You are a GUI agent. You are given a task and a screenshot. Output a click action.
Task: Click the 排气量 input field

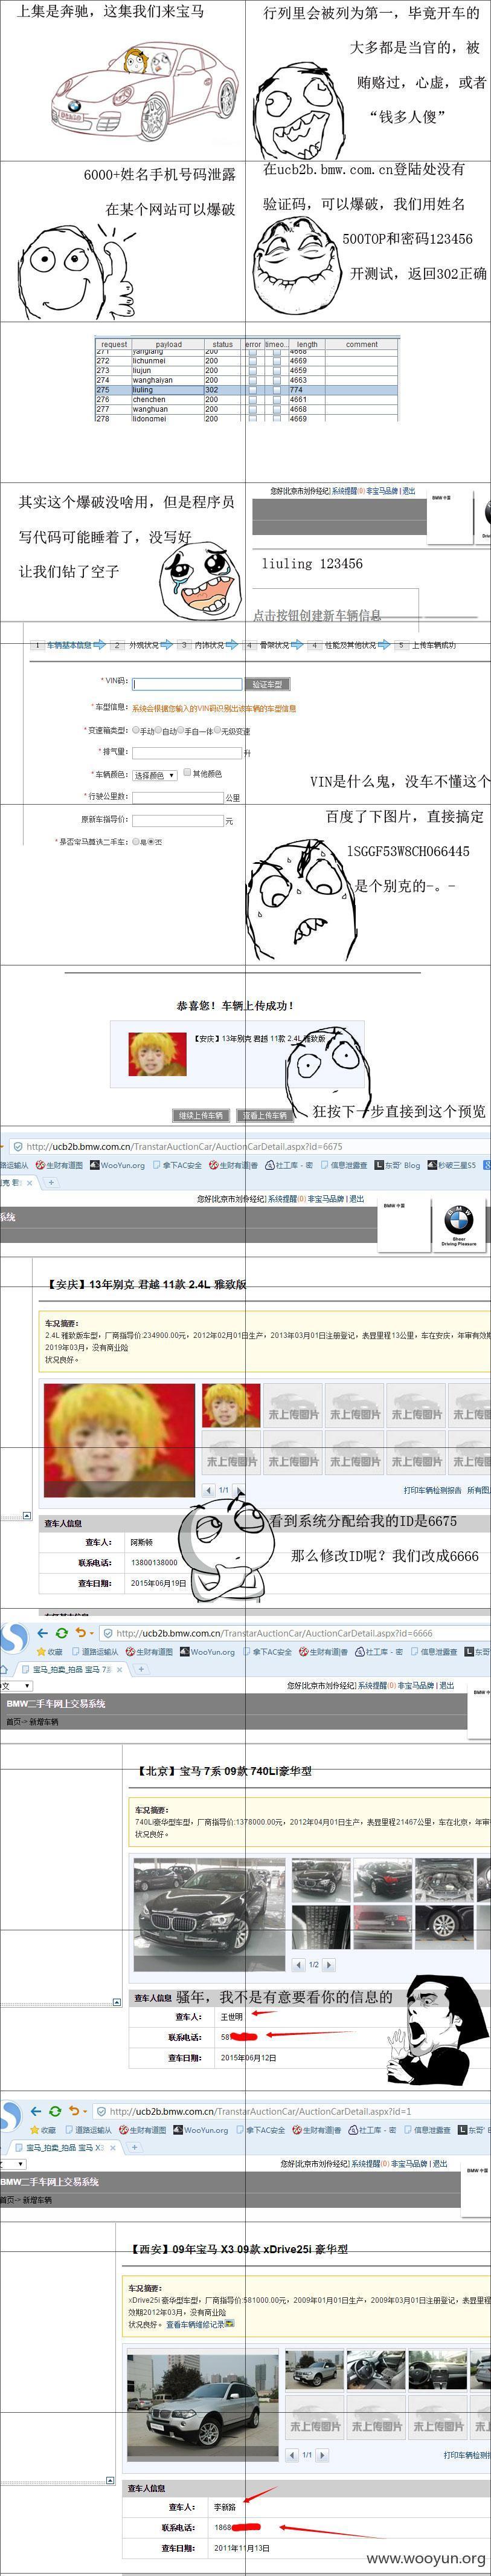click(x=187, y=752)
